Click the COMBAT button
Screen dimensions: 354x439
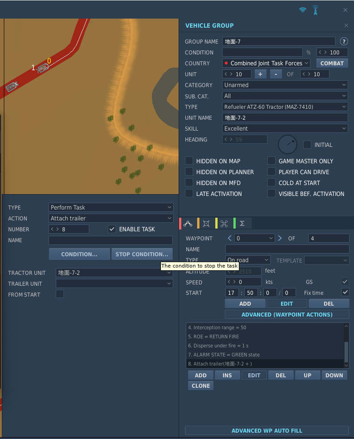332,63
